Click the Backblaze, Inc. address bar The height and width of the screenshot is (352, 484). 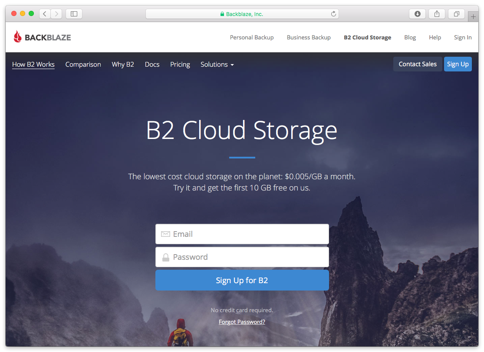[x=242, y=14]
